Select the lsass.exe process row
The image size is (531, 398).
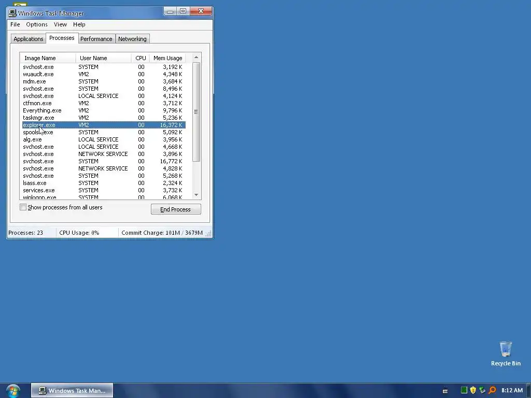pos(104,183)
